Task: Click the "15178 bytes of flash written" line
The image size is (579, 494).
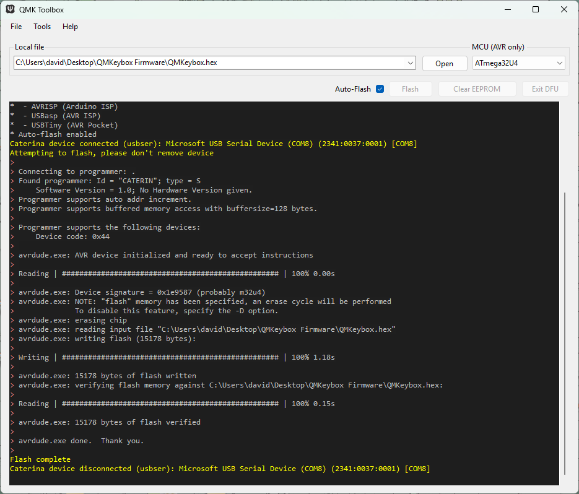Action: point(107,376)
